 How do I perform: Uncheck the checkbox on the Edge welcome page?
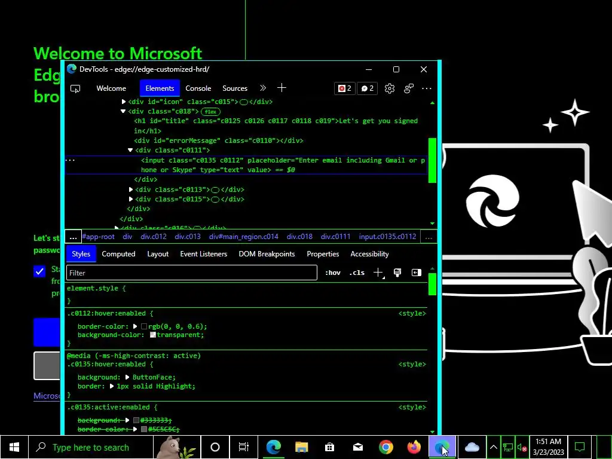click(39, 271)
